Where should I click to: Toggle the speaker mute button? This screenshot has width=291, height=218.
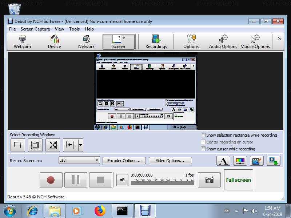tap(122, 180)
